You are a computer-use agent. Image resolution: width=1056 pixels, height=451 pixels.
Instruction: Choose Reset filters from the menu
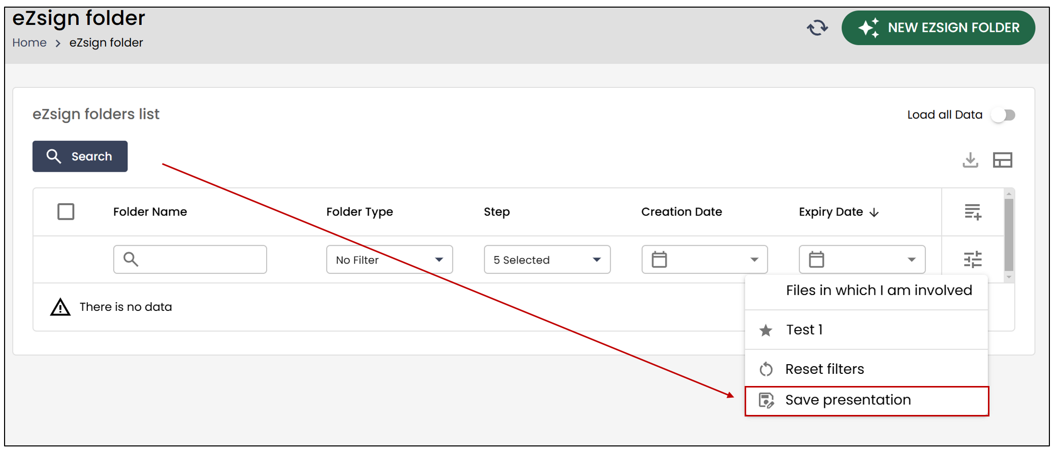867,369
